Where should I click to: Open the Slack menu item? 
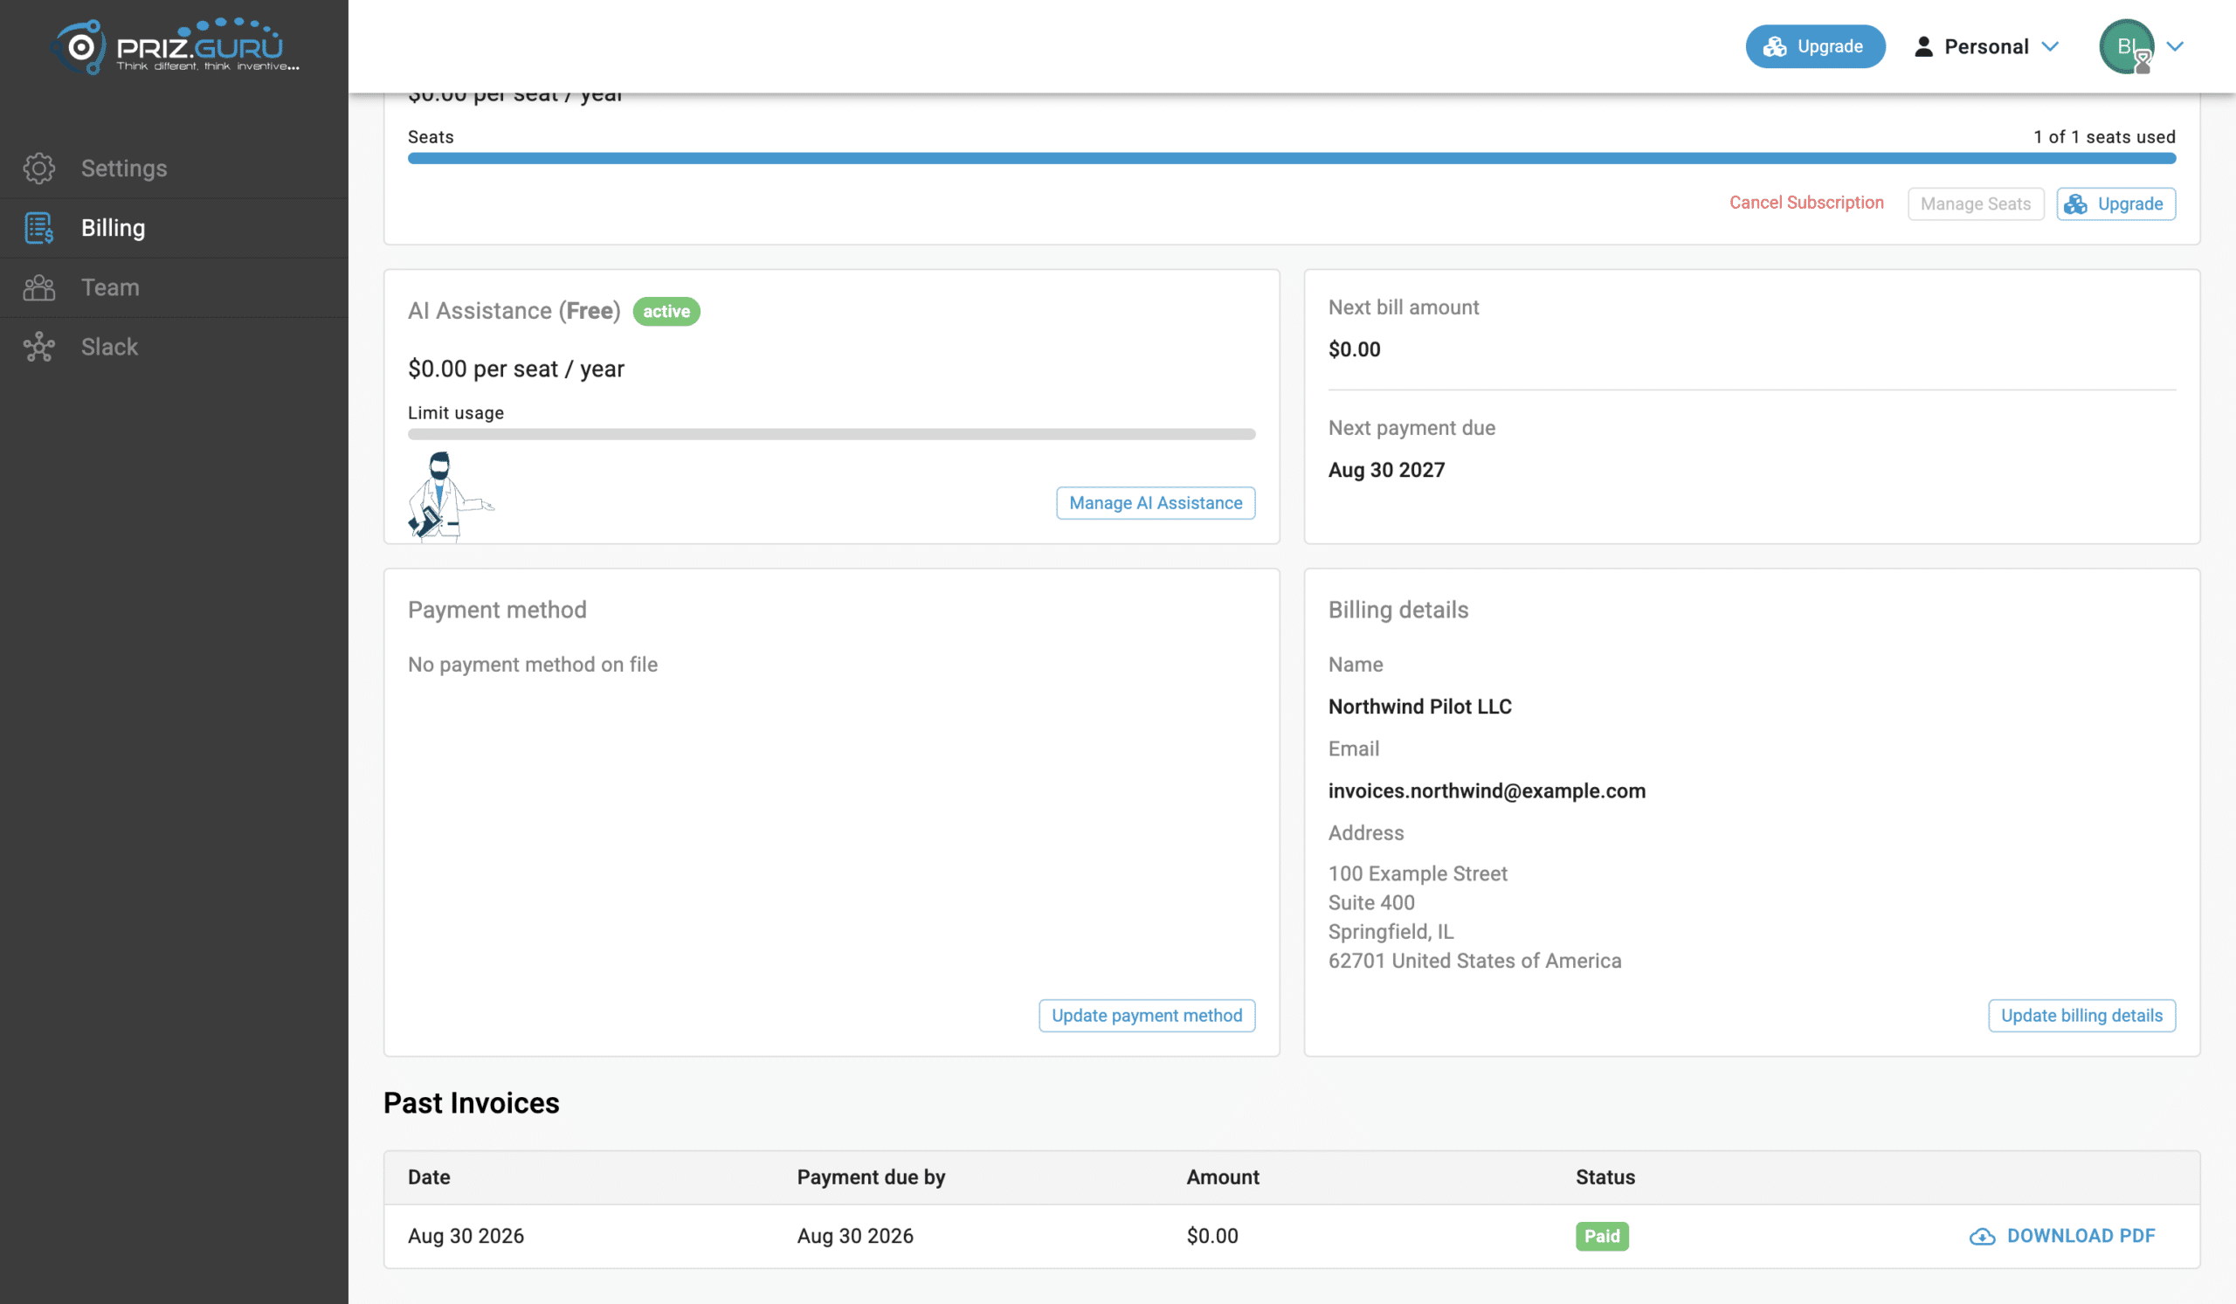pyautogui.click(x=174, y=347)
